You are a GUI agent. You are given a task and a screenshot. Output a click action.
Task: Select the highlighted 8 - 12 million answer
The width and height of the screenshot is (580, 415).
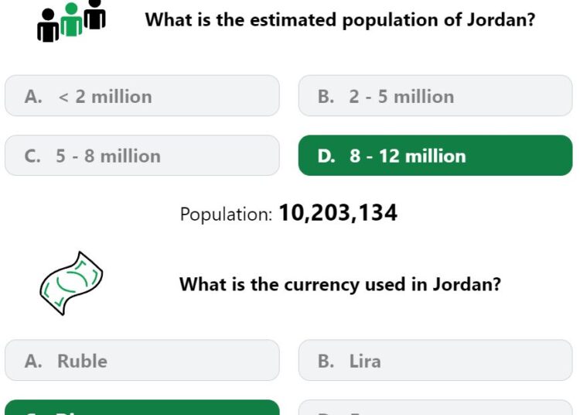[435, 156]
